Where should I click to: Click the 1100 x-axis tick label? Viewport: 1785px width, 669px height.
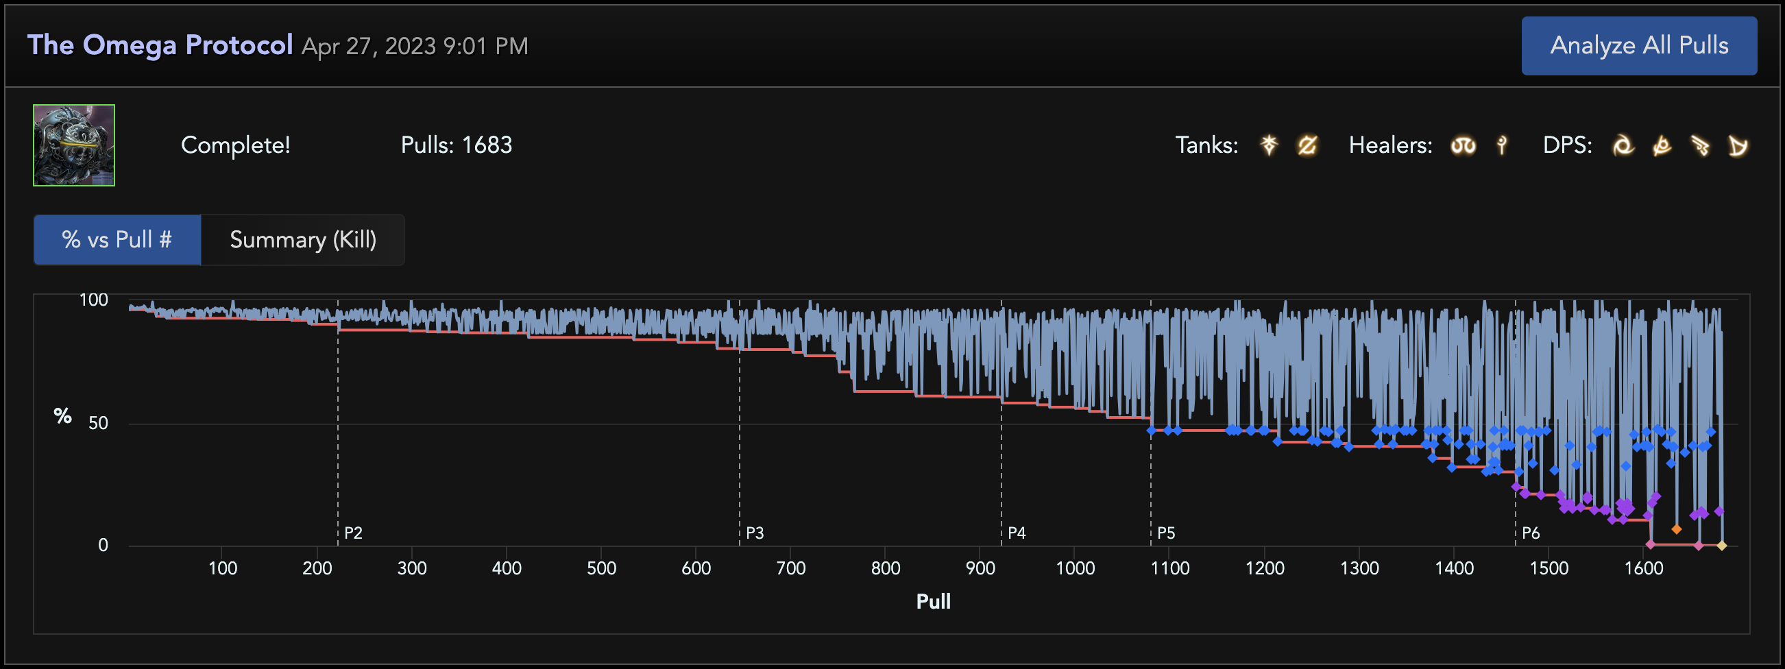point(1169,568)
